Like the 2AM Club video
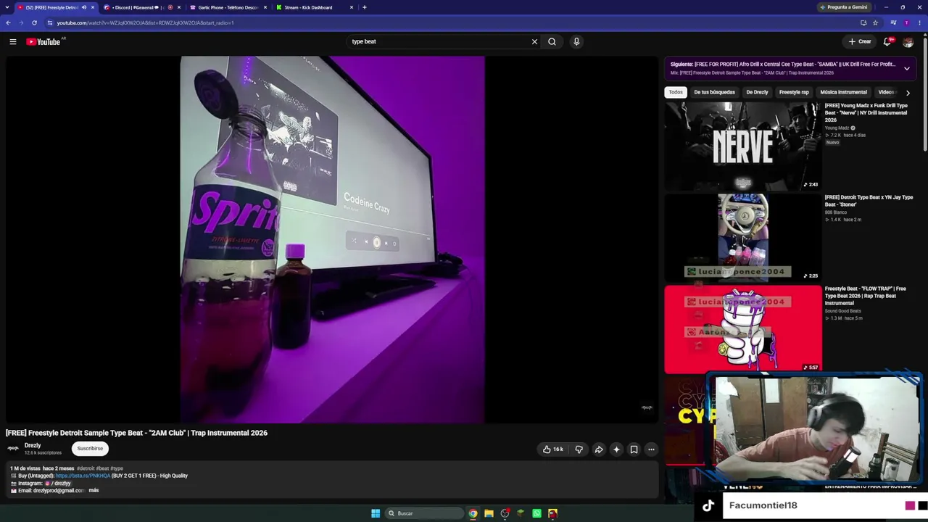Viewport: 928px width, 522px height. pyautogui.click(x=553, y=449)
